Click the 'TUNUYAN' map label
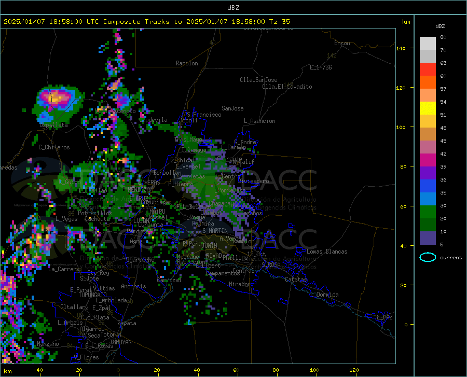This screenshot has height=377, width=467. tap(120, 342)
